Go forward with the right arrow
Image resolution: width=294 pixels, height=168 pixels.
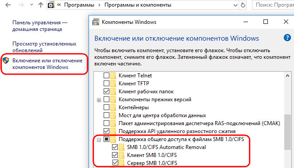coord(21,5)
